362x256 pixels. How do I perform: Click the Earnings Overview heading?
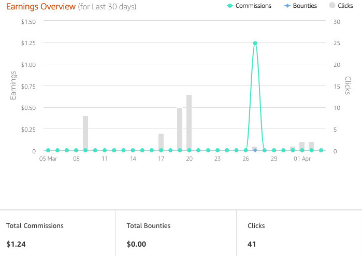tap(40, 6)
